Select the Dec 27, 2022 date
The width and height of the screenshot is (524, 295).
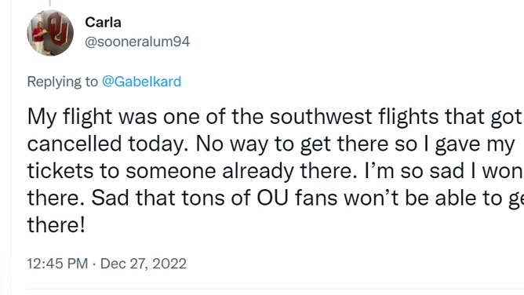coord(144,264)
